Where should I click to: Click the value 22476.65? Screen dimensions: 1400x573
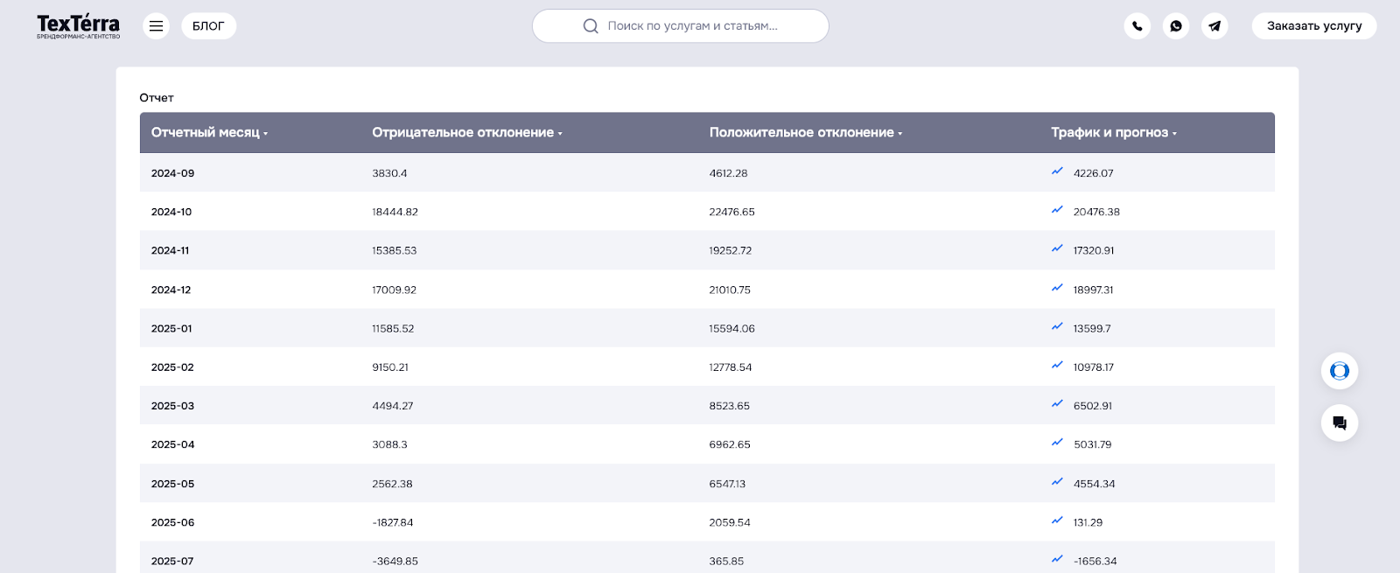pyautogui.click(x=731, y=212)
